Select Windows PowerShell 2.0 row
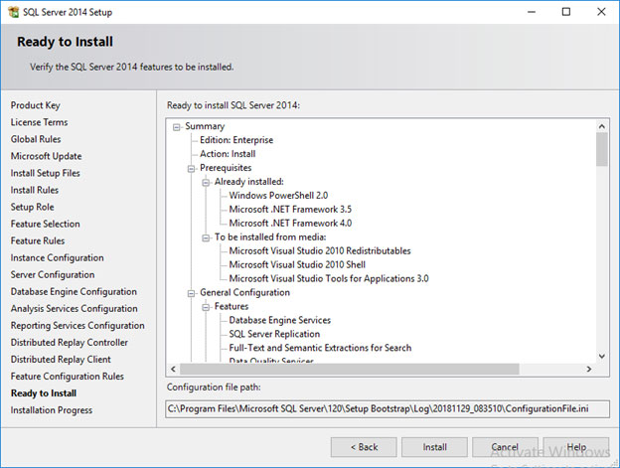This screenshot has width=620, height=468. 279,196
